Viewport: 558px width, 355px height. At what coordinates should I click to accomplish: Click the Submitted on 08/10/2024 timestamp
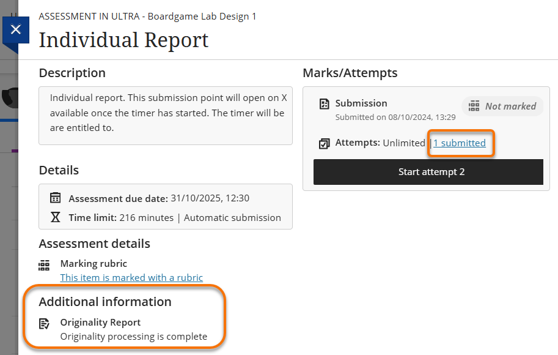(395, 117)
